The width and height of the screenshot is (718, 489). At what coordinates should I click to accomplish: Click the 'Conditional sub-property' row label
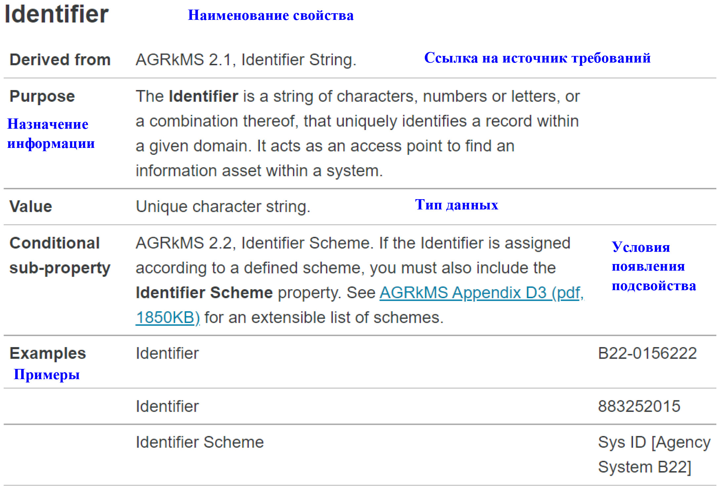60,255
